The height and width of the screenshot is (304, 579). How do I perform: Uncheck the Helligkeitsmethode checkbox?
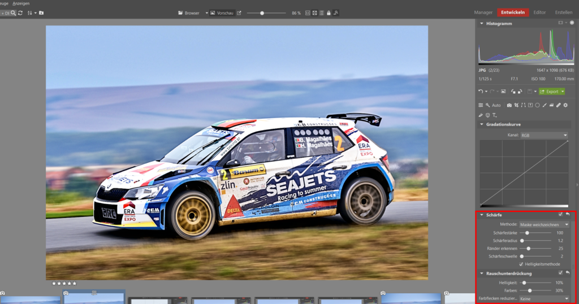[521, 264]
